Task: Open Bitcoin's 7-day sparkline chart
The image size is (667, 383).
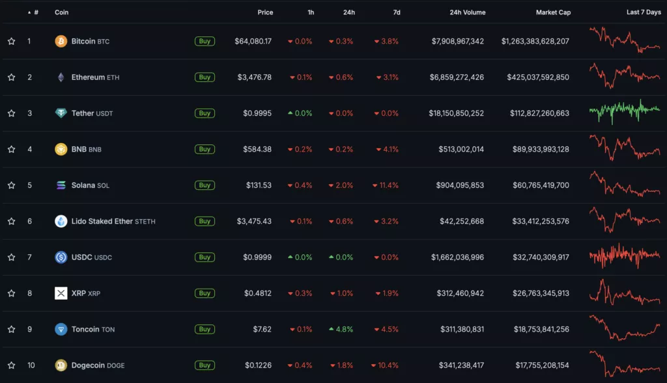Action: pyautogui.click(x=625, y=40)
